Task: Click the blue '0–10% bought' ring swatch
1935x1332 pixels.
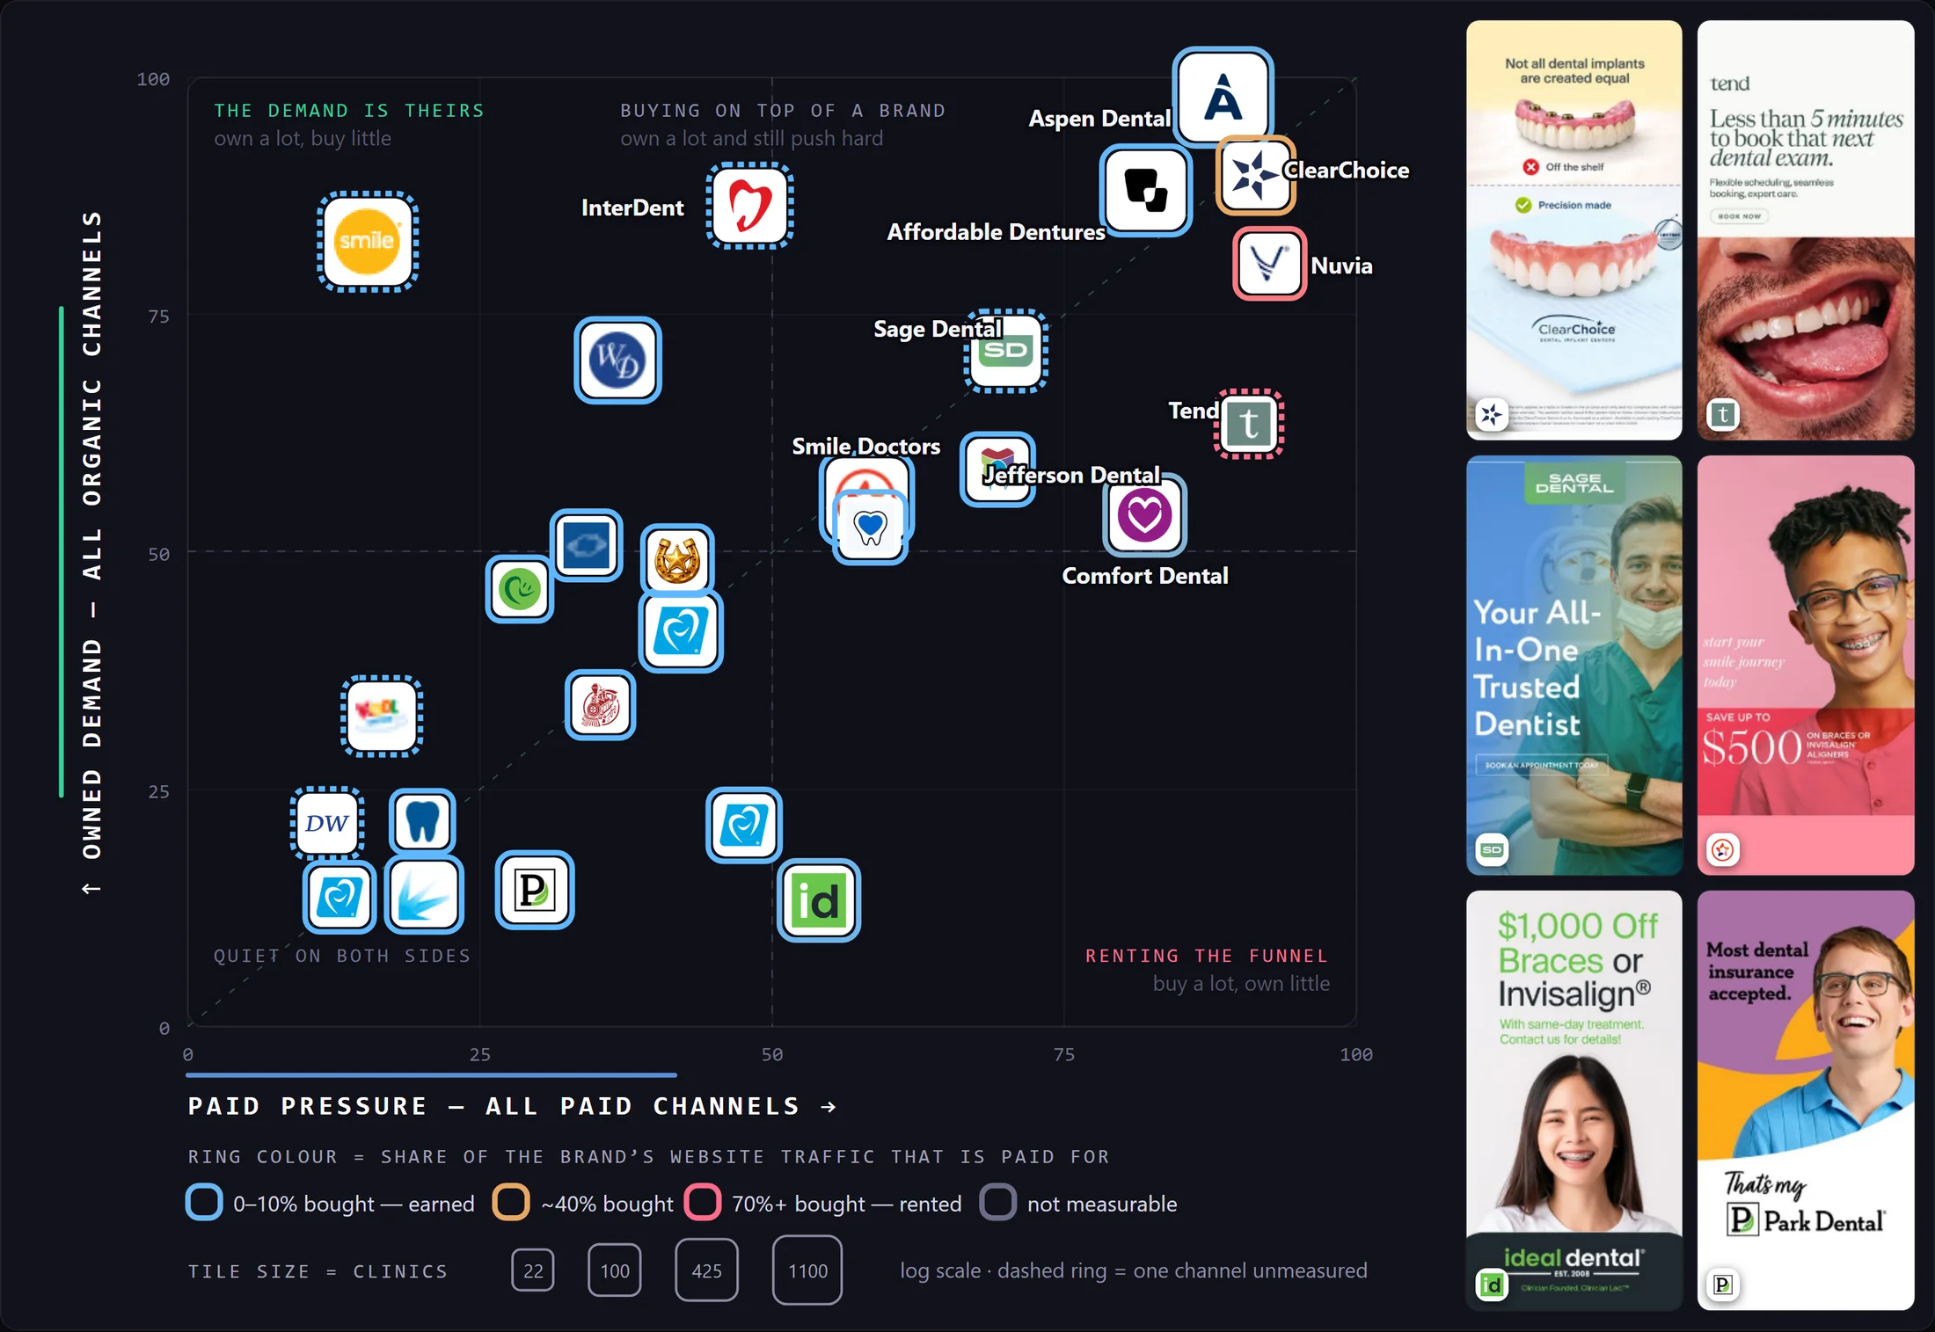Action: coord(204,1202)
